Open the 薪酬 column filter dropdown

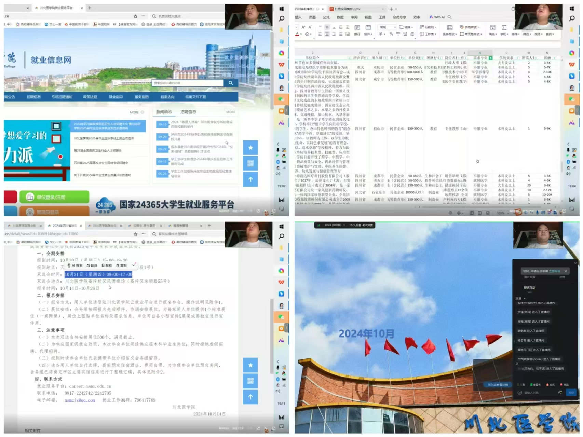point(554,58)
